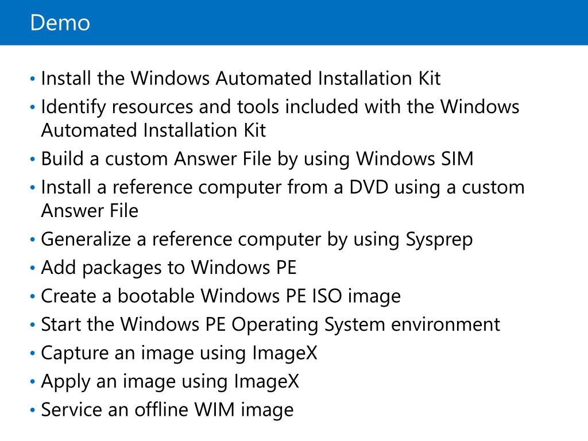Screen dimensions: 588x441
Task: Select the "Install the Windows Automated Installation Kit" bullet
Action: pos(241,78)
